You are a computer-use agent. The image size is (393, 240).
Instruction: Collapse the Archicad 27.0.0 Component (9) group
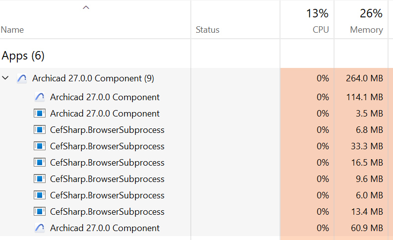(6, 78)
